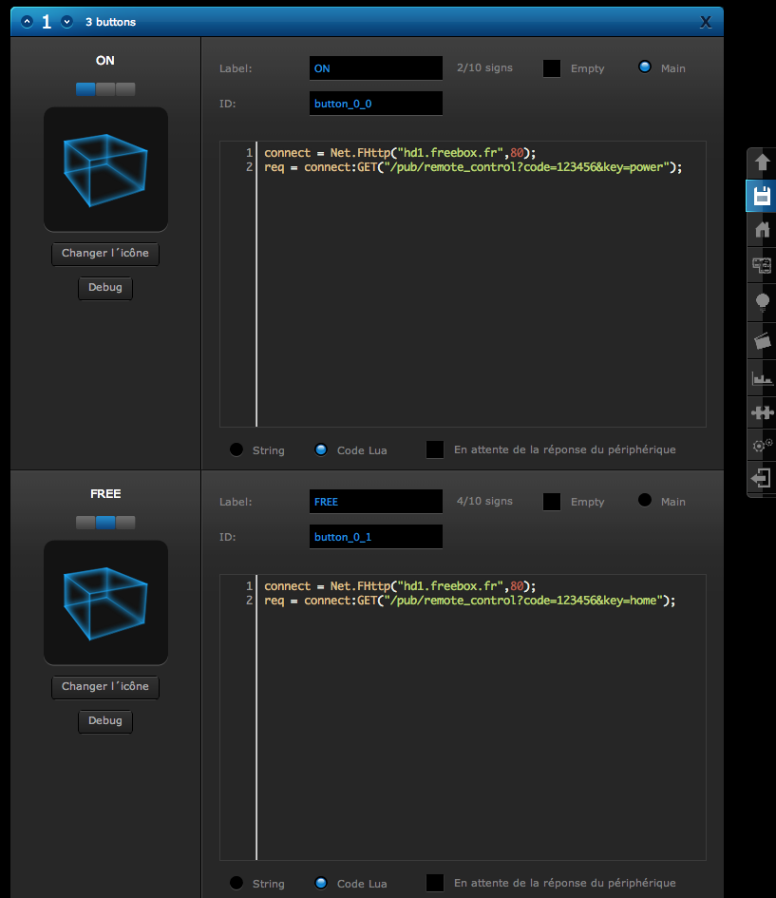Screen dimensions: 776x898
Task: Click the ON button cube icon thumbnail
Action: [x=105, y=169]
